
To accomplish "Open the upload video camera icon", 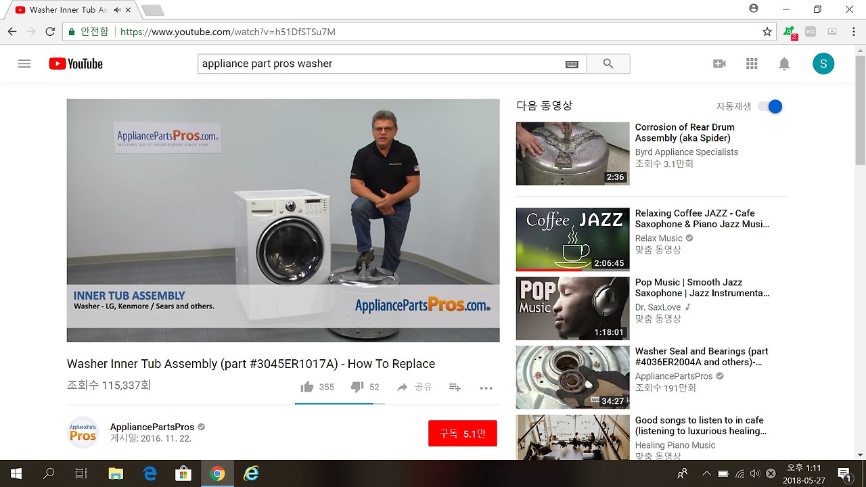I will tap(719, 64).
